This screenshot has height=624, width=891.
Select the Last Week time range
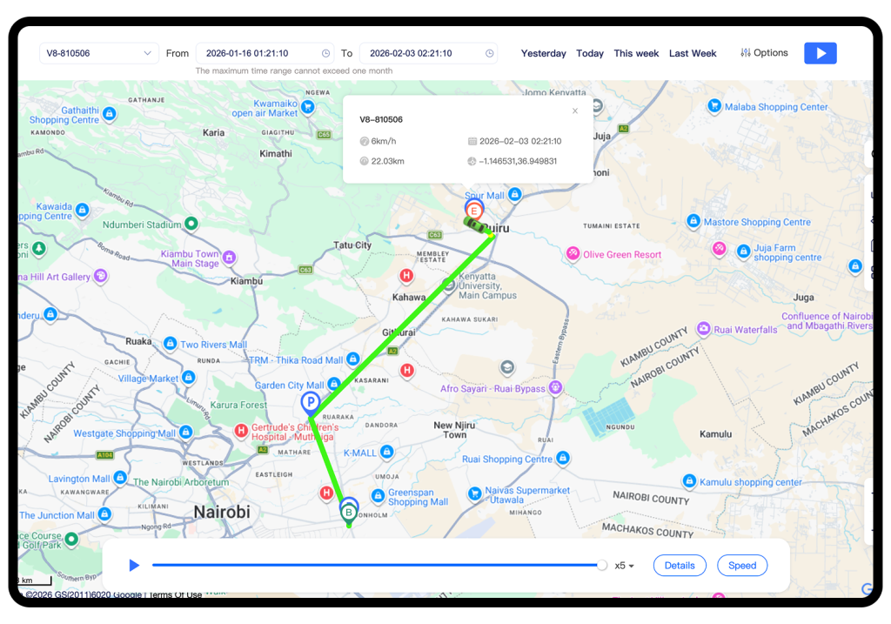pos(693,53)
